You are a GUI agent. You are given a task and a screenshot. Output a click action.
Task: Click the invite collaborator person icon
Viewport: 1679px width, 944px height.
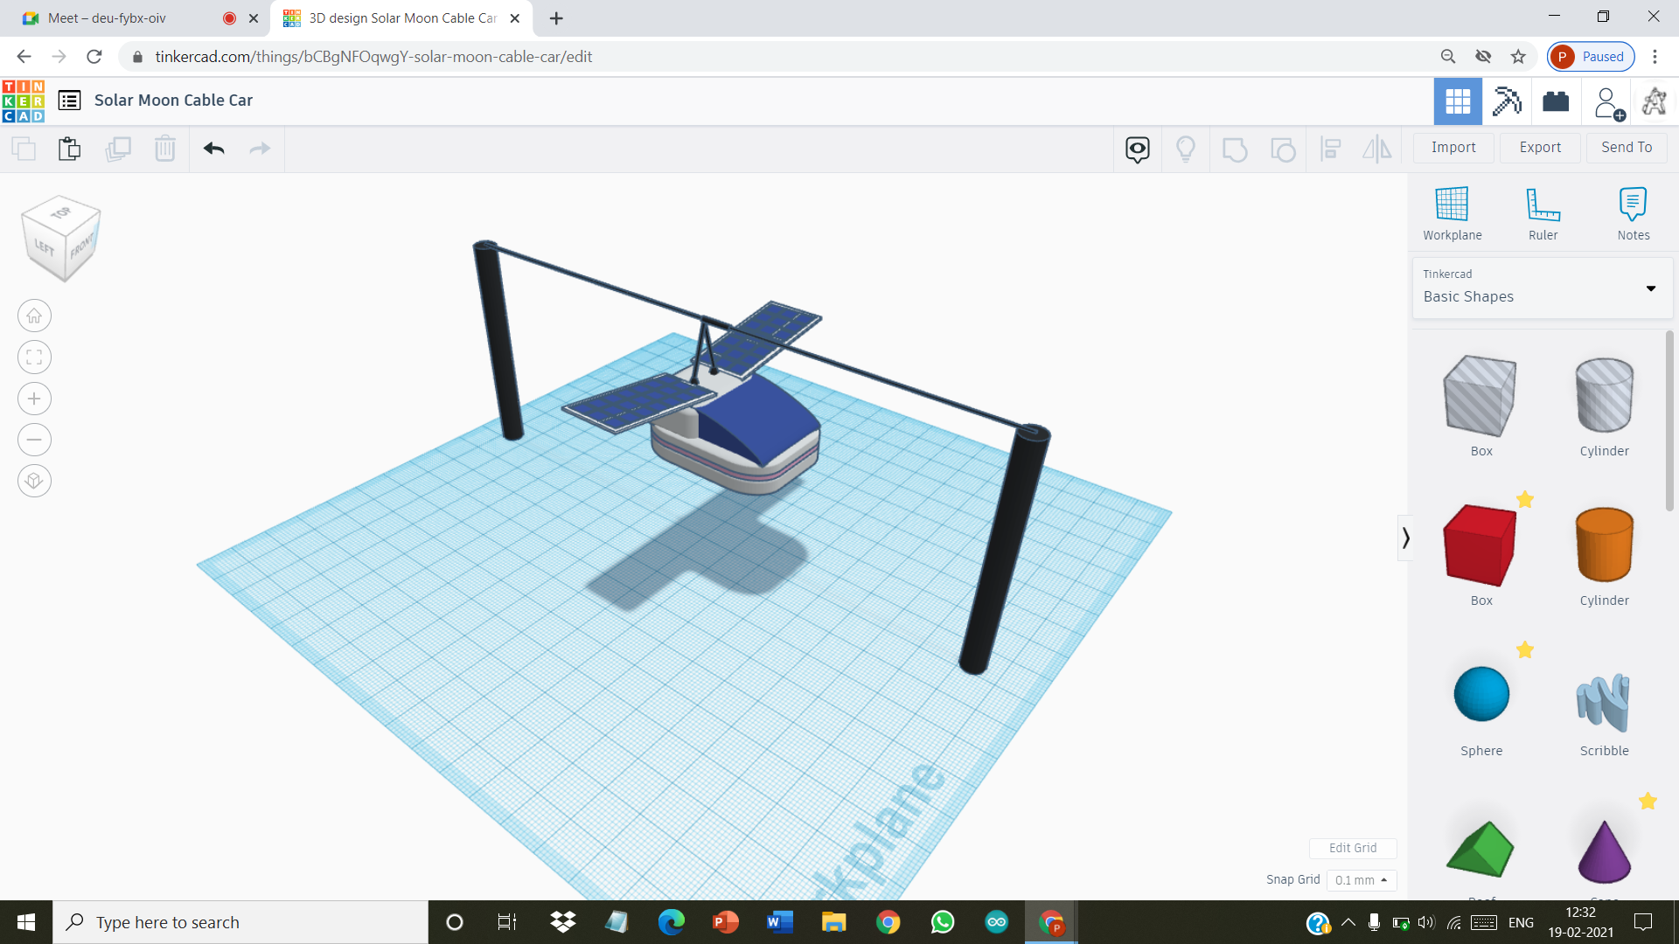click(x=1608, y=101)
